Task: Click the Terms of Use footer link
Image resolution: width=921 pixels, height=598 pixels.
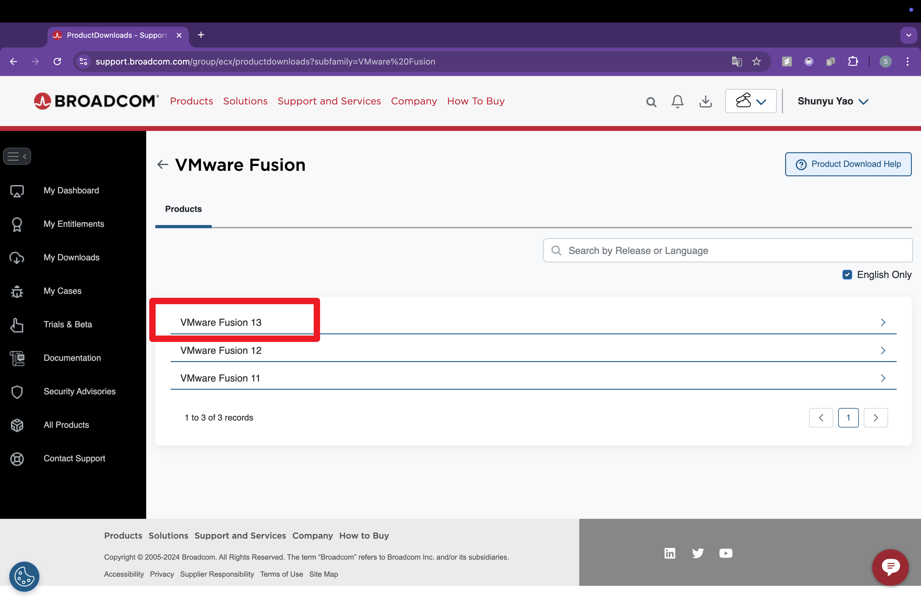Action: pyautogui.click(x=281, y=574)
